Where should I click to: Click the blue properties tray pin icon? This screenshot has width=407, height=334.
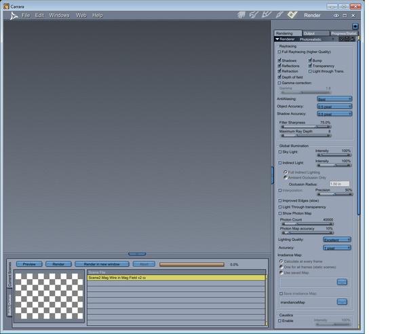(x=355, y=26)
